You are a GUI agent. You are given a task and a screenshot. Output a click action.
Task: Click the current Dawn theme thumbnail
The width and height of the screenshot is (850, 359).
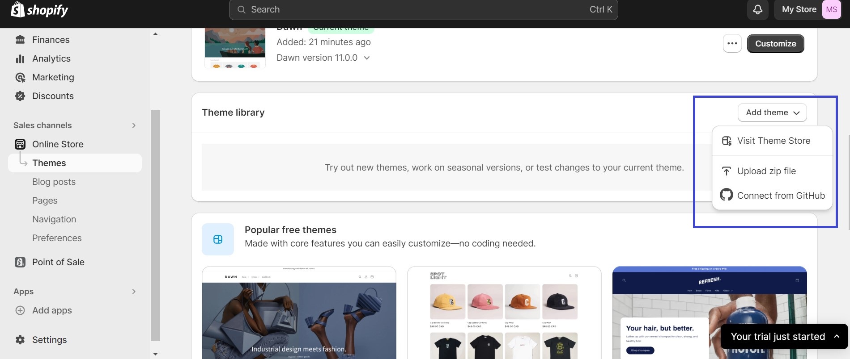(235, 48)
